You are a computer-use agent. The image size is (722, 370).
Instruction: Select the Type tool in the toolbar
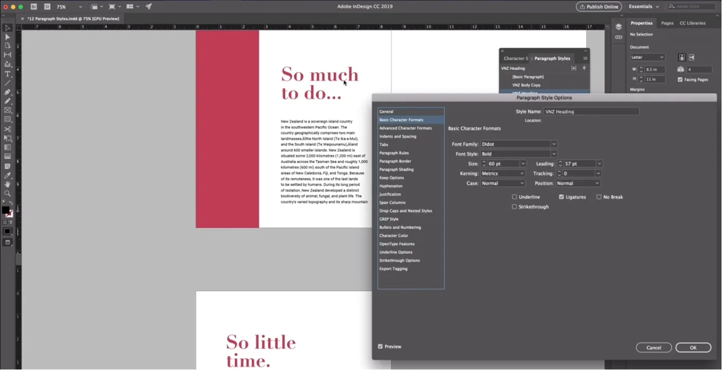coord(7,74)
